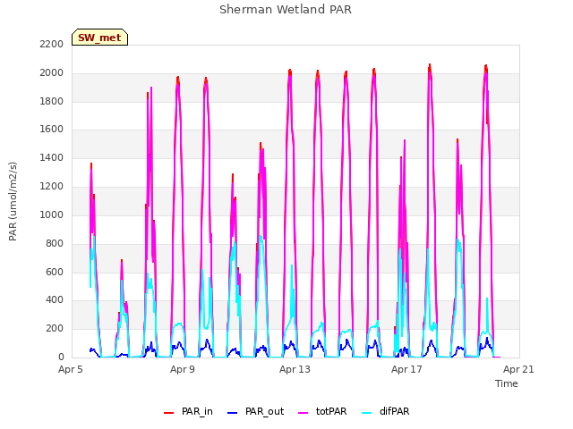The width and height of the screenshot is (573, 429).
Task: Click the blue PAR_out legend swatch
Action: pos(232,413)
